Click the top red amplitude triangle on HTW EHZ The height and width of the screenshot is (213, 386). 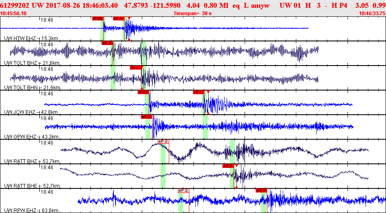click(x=129, y=18)
